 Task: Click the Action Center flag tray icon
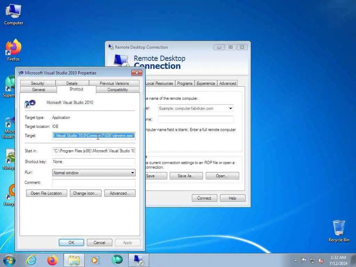click(x=304, y=260)
